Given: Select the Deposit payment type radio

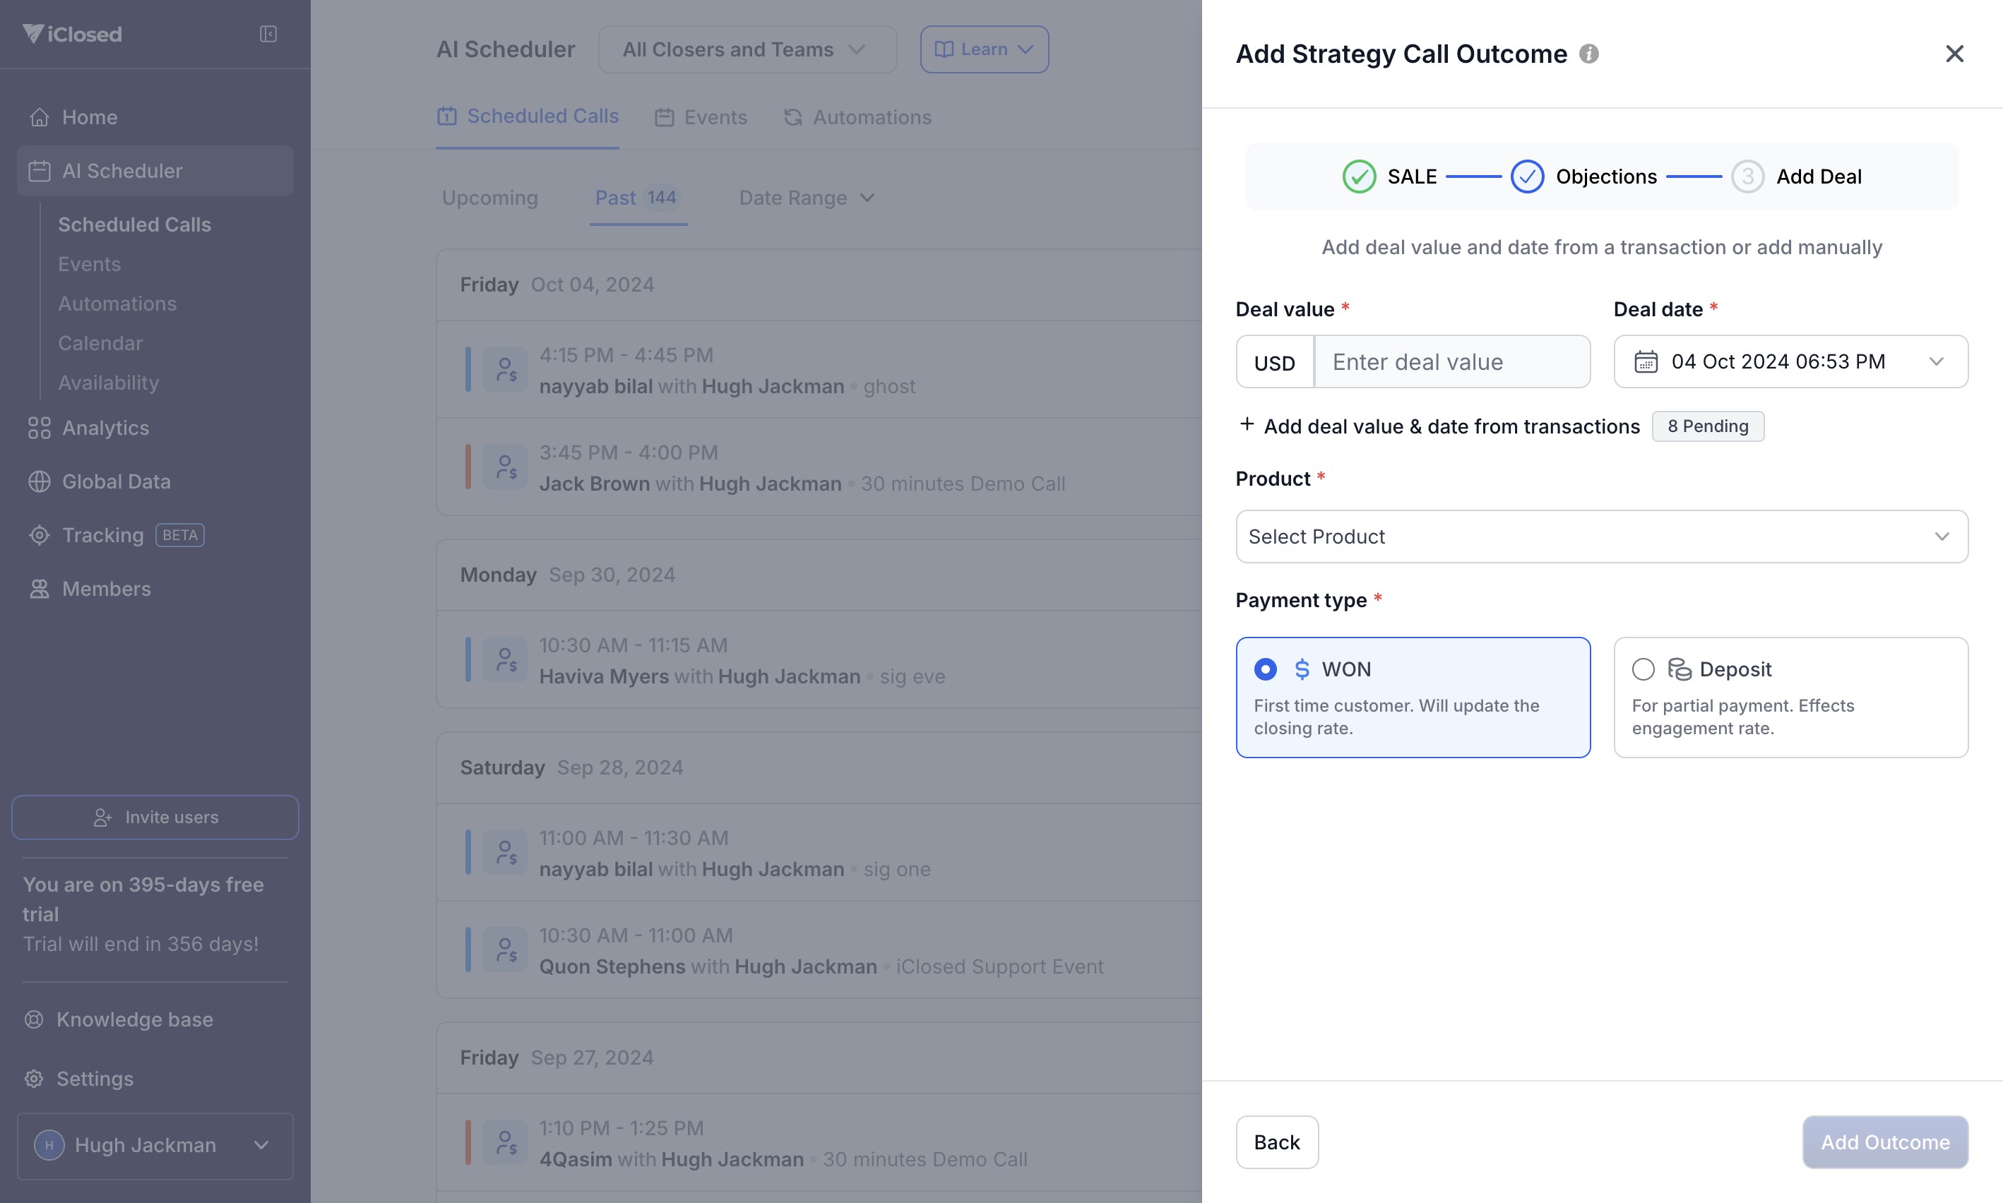Looking at the screenshot, I should pos(1643,669).
